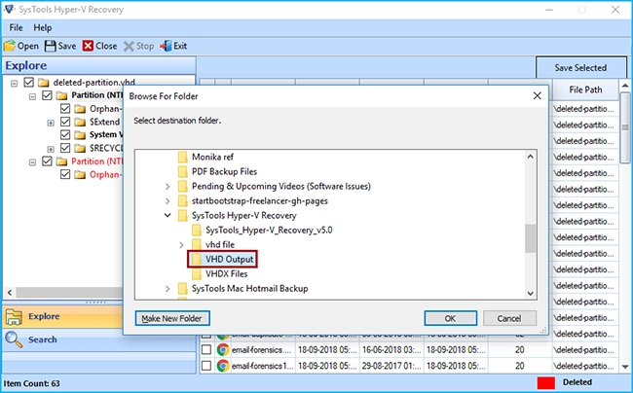Expand the $Extend tree node
This screenshot has width=633, height=393.
pos(51,123)
